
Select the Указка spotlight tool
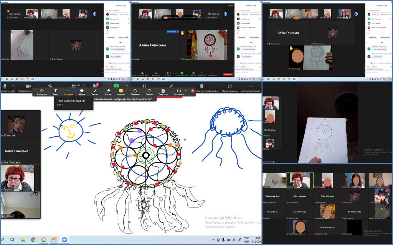click(95, 92)
